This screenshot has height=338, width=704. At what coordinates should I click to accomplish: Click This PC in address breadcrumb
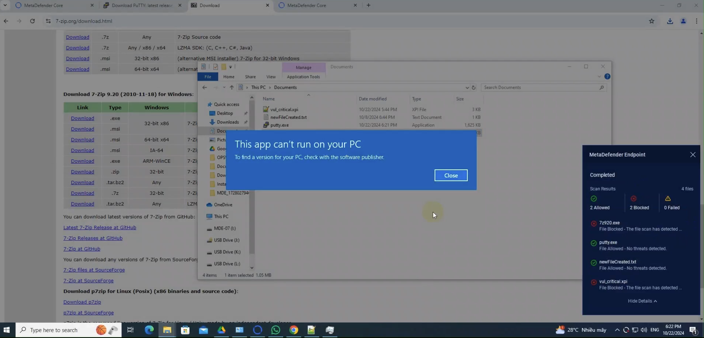(258, 87)
